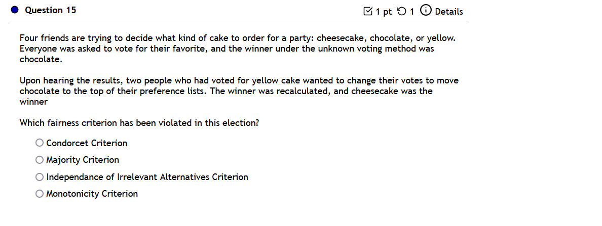The width and height of the screenshot is (602, 226).
Task: Click the word 'chocolate.' ending the first paragraph
Action: pyautogui.click(x=41, y=60)
